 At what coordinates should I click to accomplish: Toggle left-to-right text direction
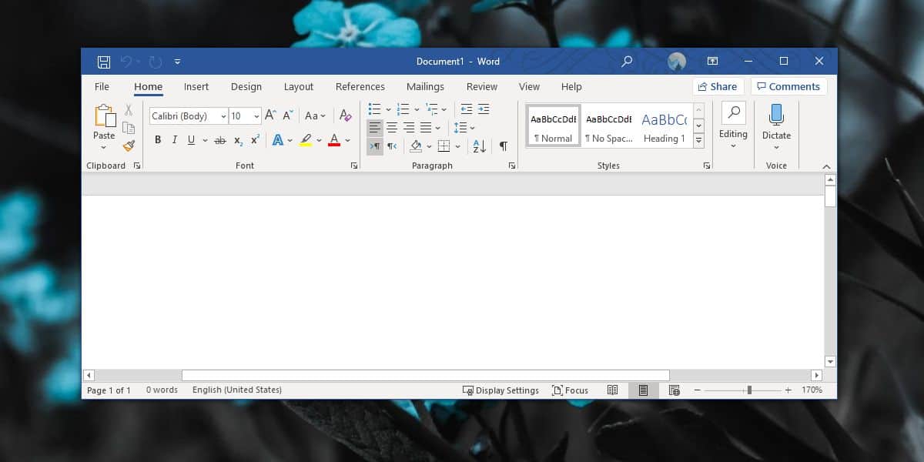[x=375, y=146]
